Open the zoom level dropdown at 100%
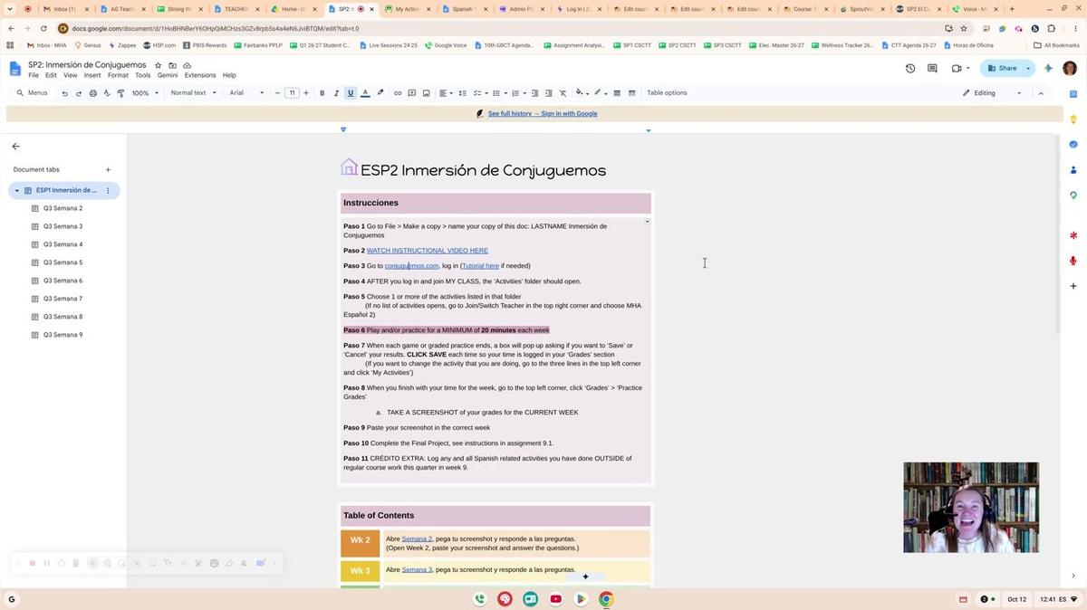Screen dimensions: 1087x610 coord(144,93)
